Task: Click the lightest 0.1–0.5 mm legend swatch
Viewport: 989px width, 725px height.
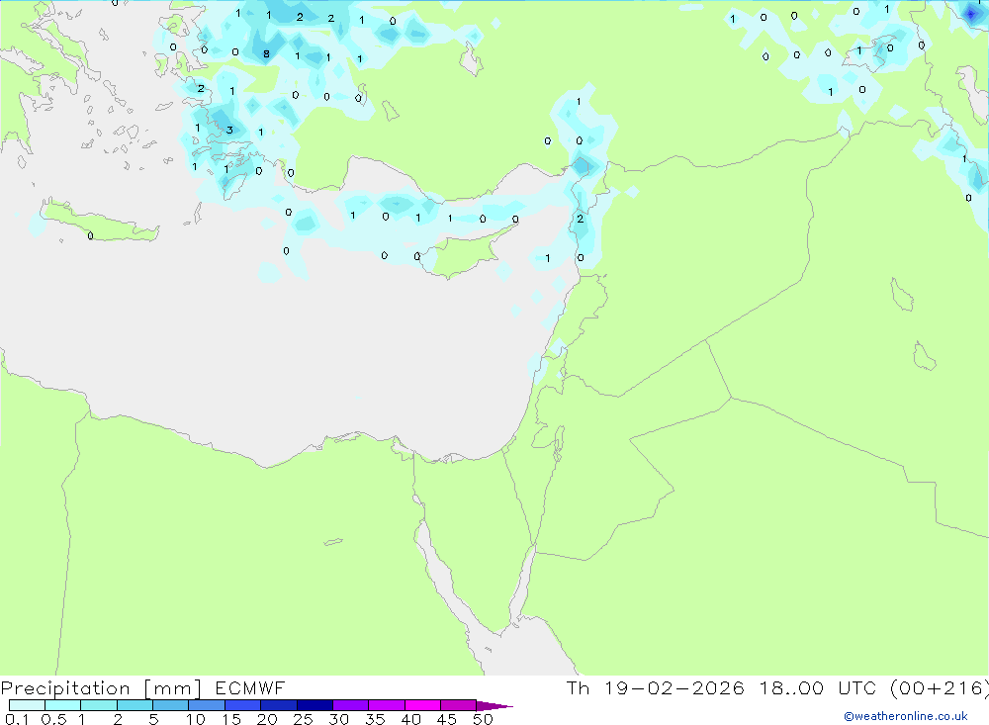Action: click(x=27, y=705)
